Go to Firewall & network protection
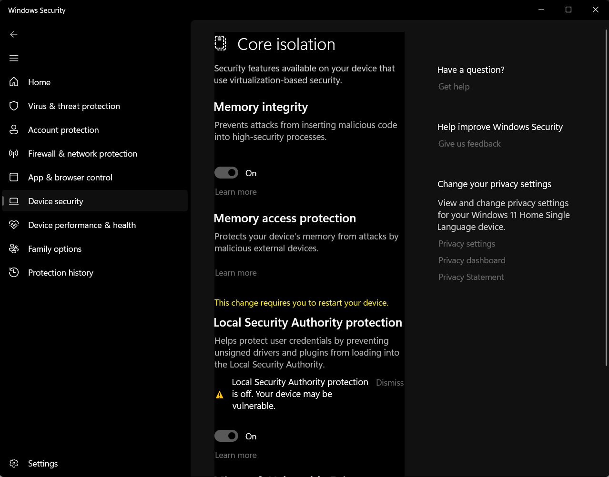Image resolution: width=609 pixels, height=477 pixels. click(94, 153)
